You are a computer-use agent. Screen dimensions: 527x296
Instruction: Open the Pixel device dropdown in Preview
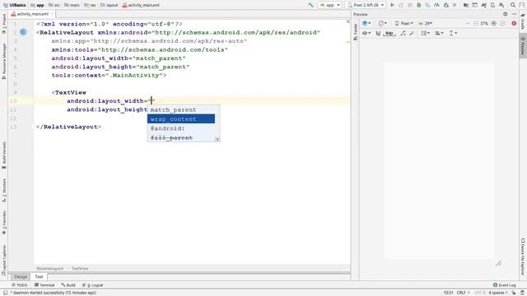(404, 24)
